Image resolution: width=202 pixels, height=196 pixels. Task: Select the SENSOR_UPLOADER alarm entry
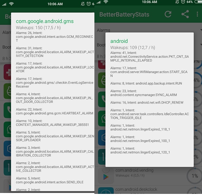coord(55,136)
